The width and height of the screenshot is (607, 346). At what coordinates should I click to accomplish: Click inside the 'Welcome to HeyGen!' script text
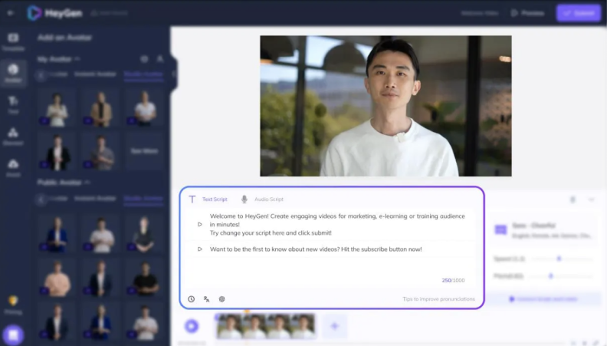337,224
